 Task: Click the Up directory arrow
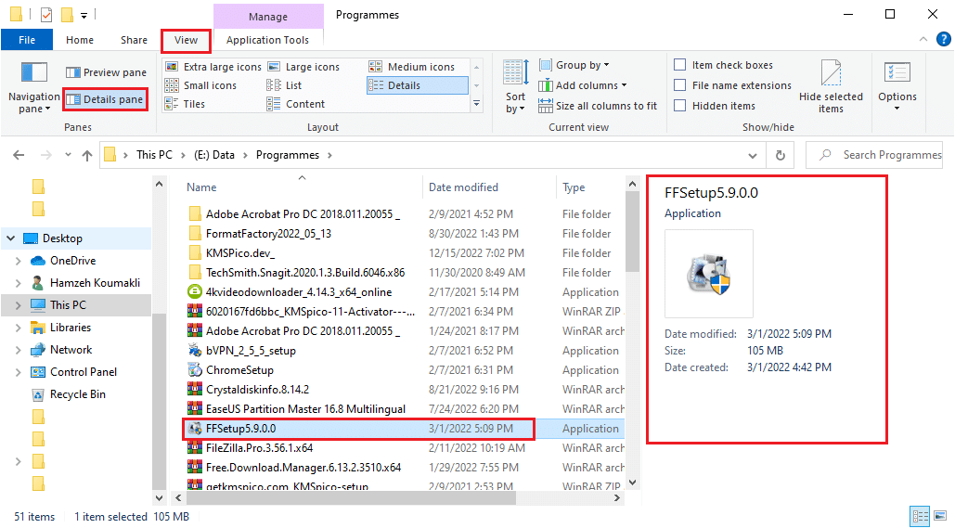(x=87, y=155)
